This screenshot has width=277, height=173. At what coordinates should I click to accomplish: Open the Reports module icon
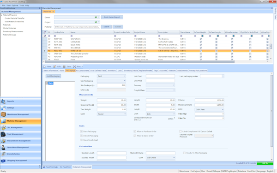pyautogui.click(x=3, y=101)
